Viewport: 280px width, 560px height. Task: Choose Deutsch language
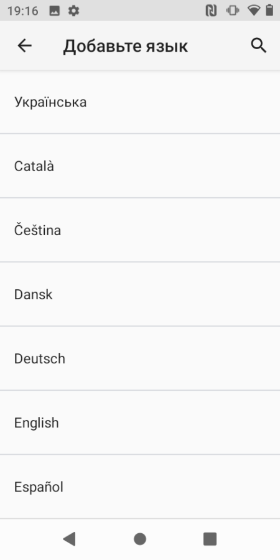140,358
